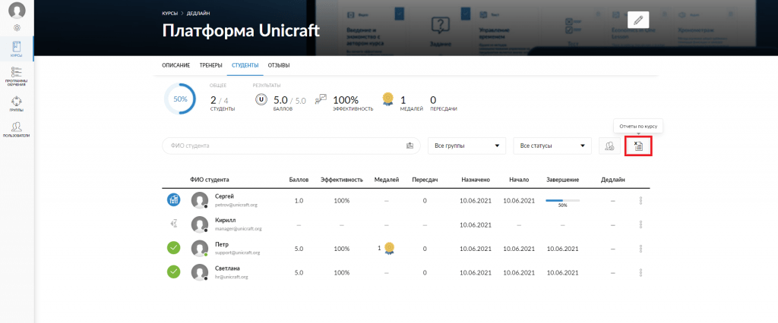Sort by Пересдач column header
The image size is (778, 323).
pyautogui.click(x=425, y=180)
